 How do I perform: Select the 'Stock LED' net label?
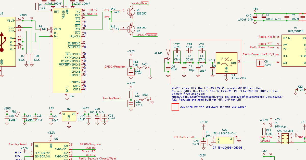click(89, 151)
